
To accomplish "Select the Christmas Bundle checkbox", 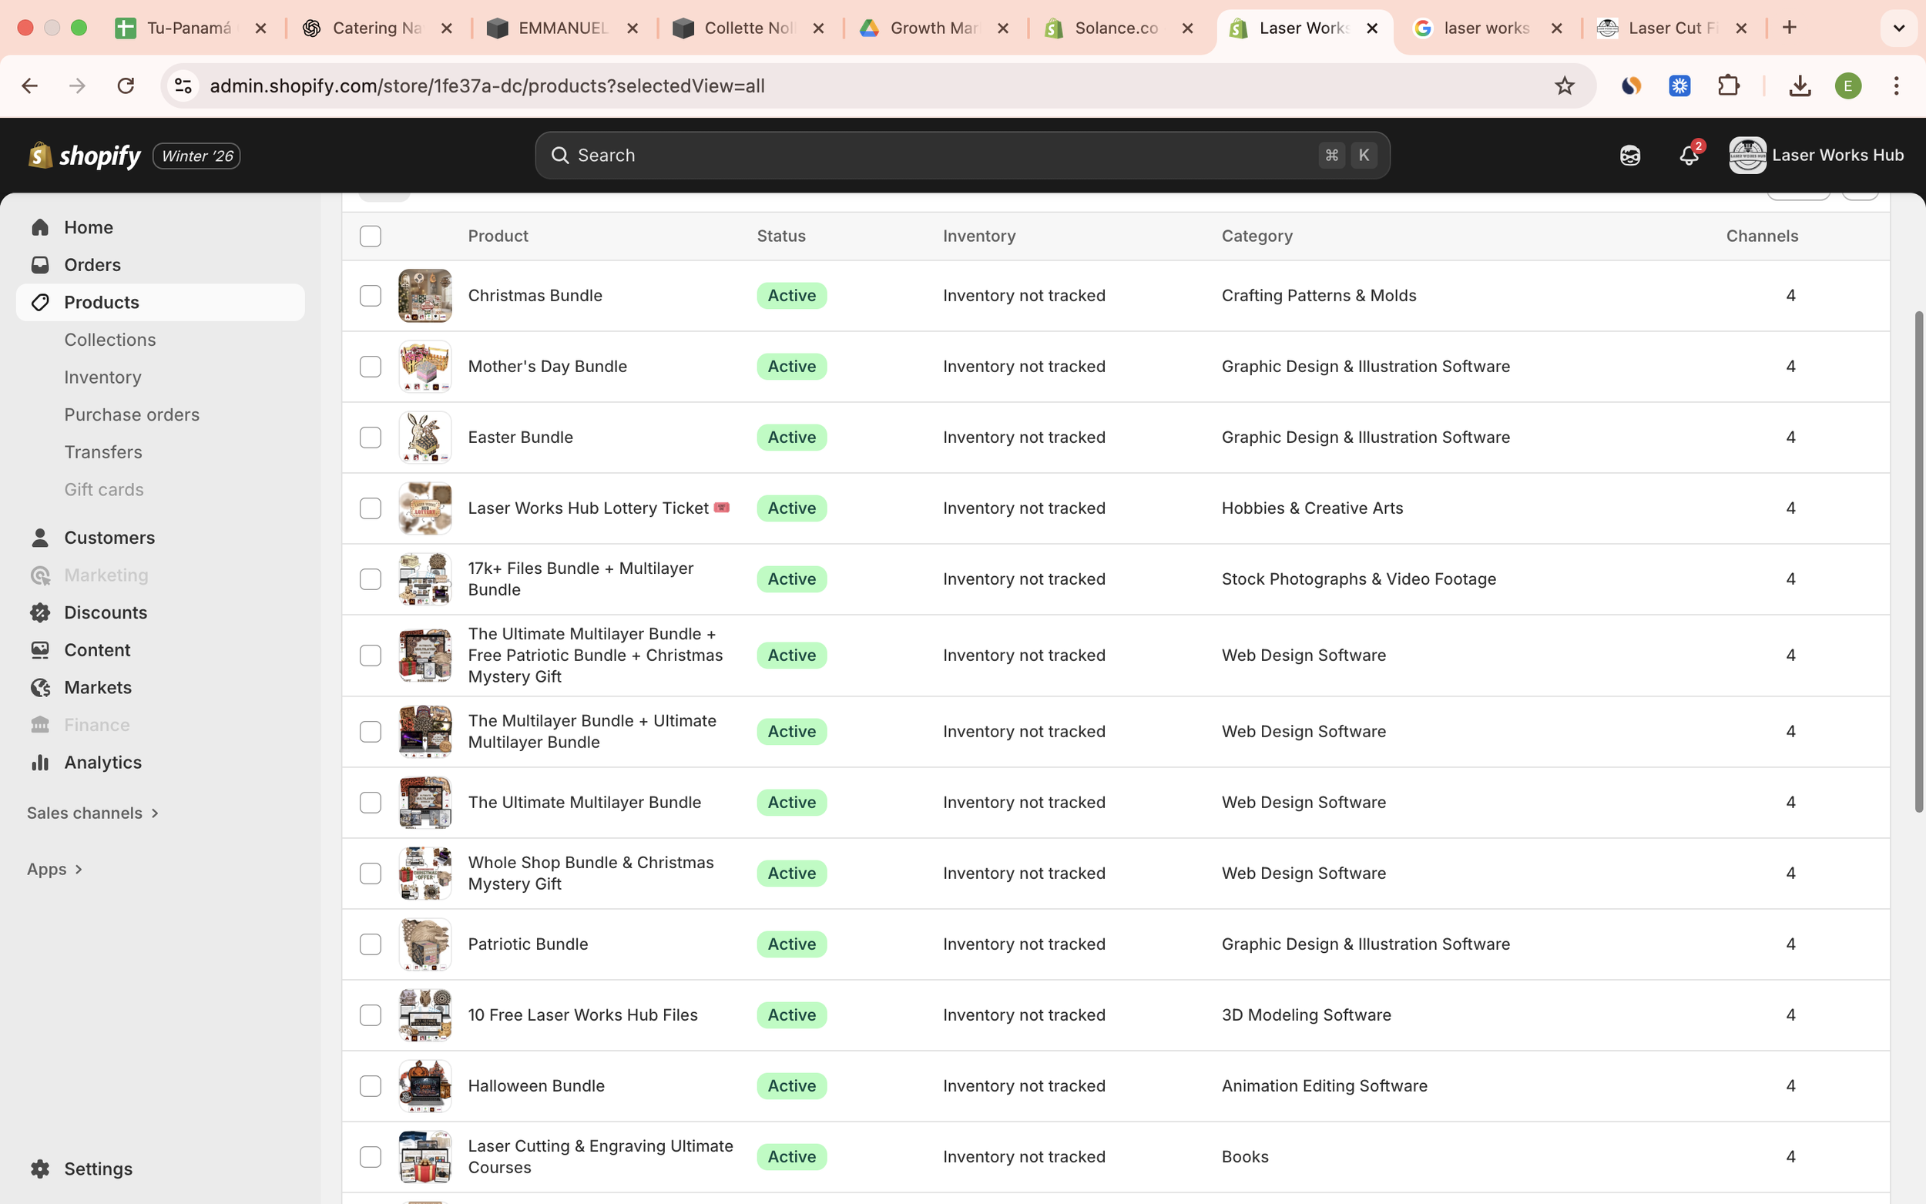I will tap(371, 296).
